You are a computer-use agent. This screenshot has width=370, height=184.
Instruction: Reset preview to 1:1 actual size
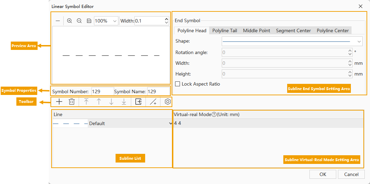(x=89, y=21)
